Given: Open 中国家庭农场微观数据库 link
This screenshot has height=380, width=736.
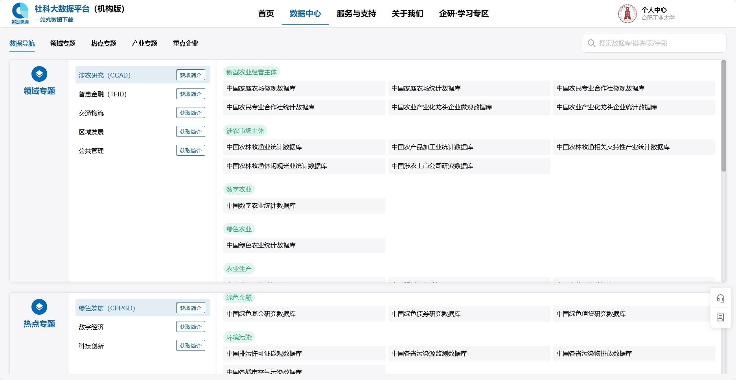Looking at the screenshot, I should 261,89.
